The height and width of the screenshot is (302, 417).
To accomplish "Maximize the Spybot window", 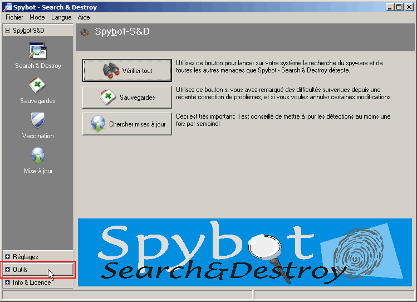I will [398, 7].
